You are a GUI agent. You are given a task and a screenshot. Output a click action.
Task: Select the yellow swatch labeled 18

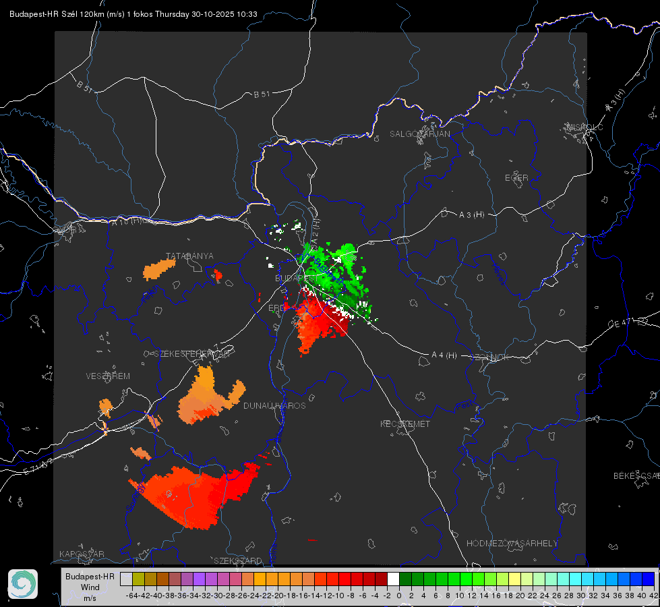point(514,579)
